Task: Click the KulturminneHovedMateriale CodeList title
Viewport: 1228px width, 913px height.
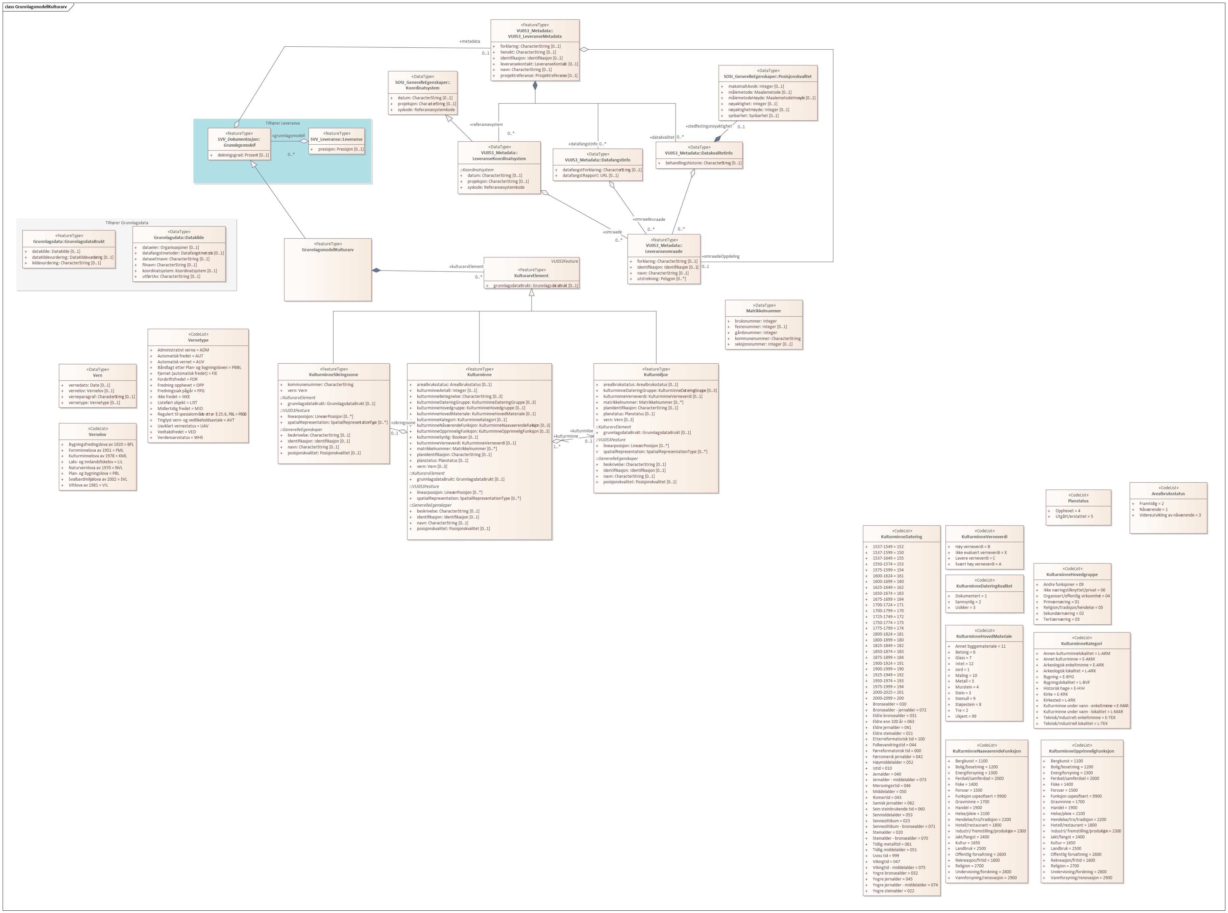Action: [x=984, y=637]
